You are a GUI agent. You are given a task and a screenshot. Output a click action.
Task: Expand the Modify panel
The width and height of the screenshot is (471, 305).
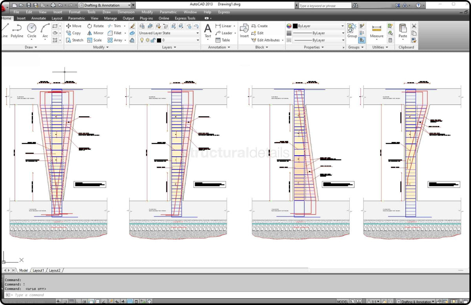click(x=101, y=47)
